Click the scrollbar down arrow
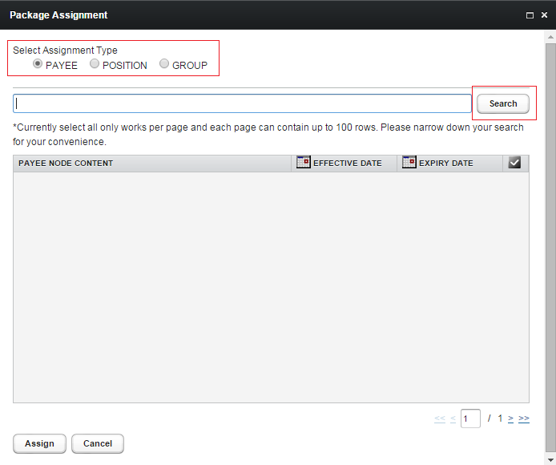The height and width of the screenshot is (465, 556). pos(550,460)
